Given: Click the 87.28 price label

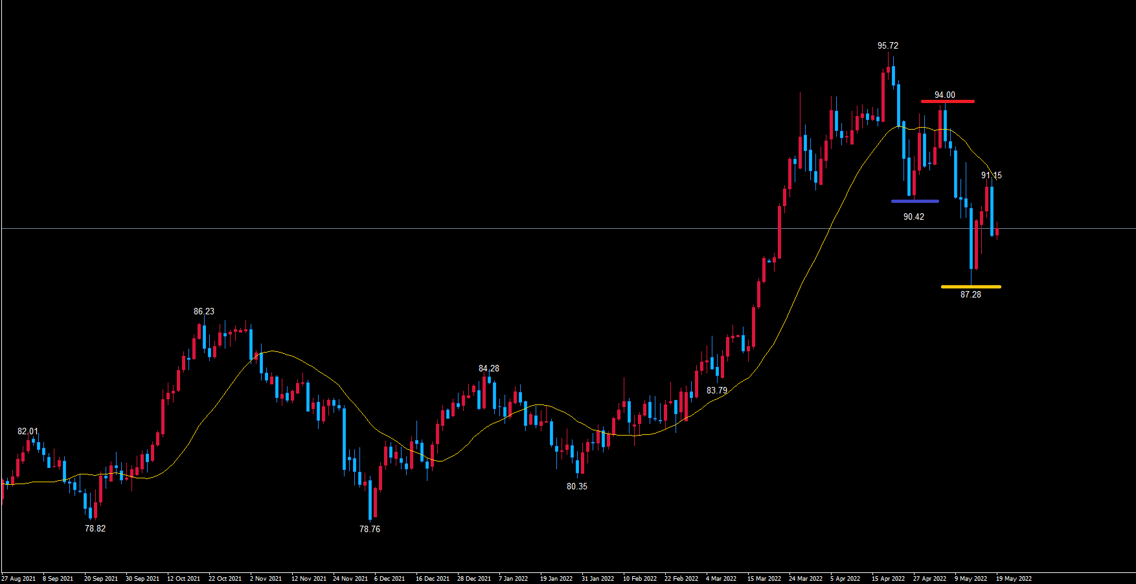Looking at the screenshot, I should pyautogui.click(x=971, y=295).
